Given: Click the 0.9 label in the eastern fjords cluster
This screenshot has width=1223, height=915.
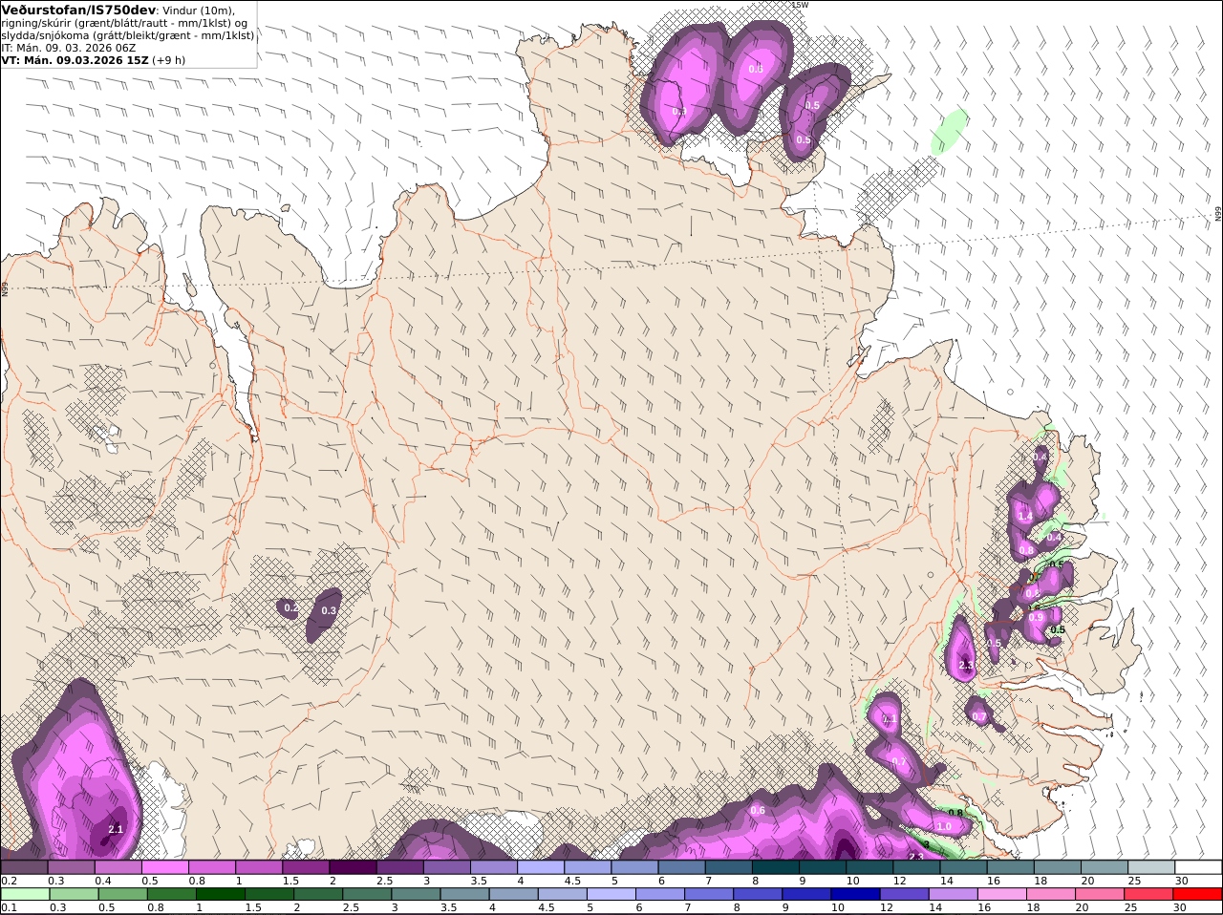Looking at the screenshot, I should (x=1037, y=618).
